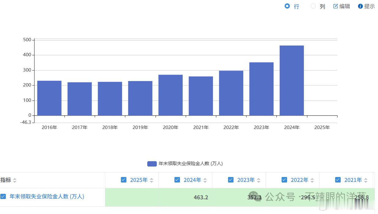
Task: Click the 2021年 bar in chart
Action: coord(201,96)
